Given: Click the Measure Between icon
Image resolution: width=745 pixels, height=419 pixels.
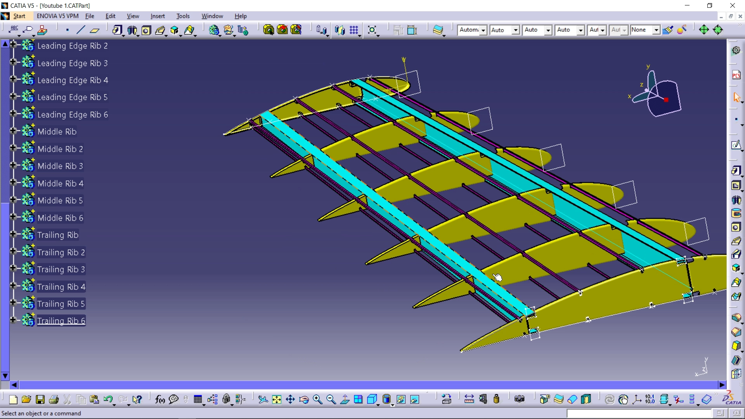Looking at the screenshot, I should 469,399.
